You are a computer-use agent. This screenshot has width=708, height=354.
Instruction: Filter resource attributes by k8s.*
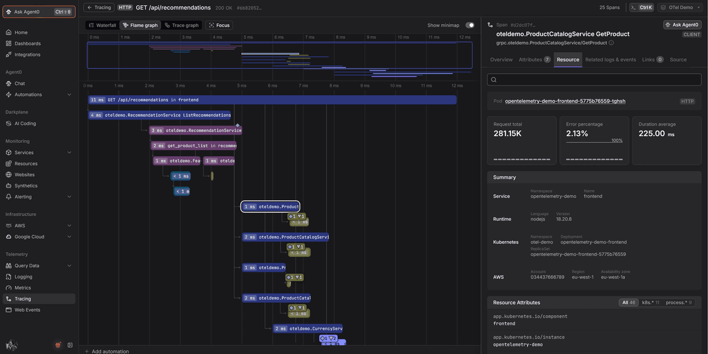tap(651, 302)
